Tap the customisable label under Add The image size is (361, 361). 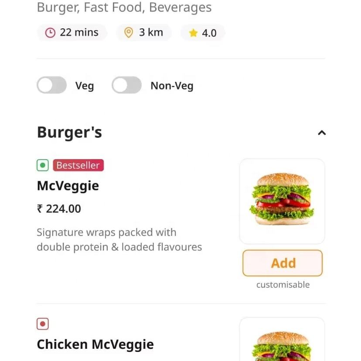coord(283,285)
